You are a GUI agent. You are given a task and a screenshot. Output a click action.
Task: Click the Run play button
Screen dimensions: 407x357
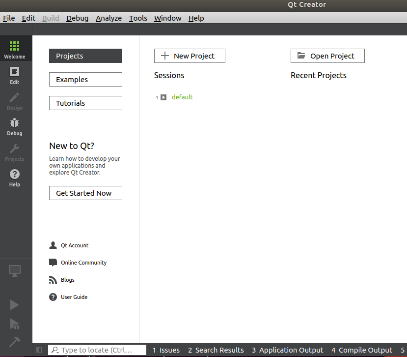tap(14, 305)
